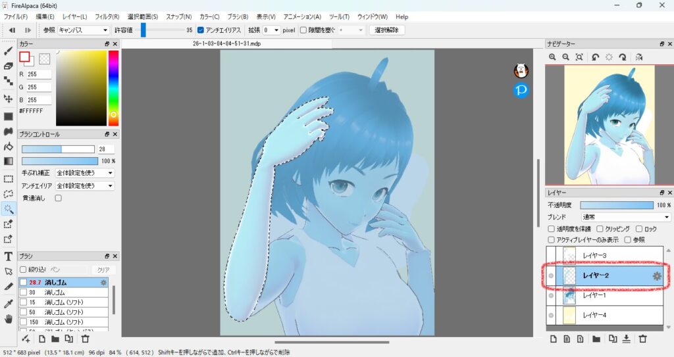
Task: Enable アクティブレイヤーのみ表示 checkbox
Action: tap(551, 240)
